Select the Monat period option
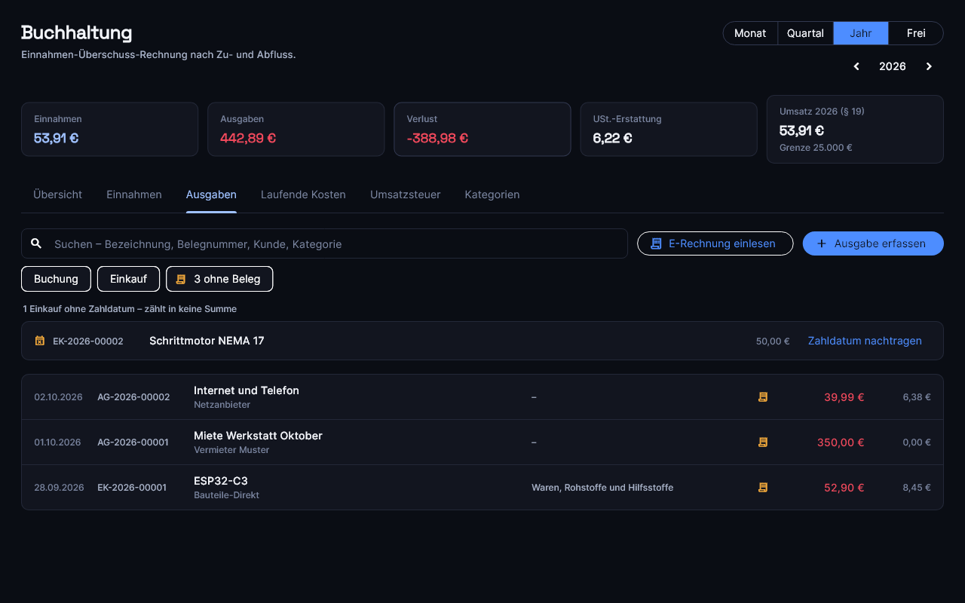The width and height of the screenshot is (965, 603). point(750,33)
